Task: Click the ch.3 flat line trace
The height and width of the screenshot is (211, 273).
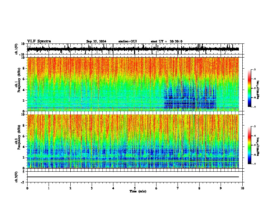Action: coord(133,177)
